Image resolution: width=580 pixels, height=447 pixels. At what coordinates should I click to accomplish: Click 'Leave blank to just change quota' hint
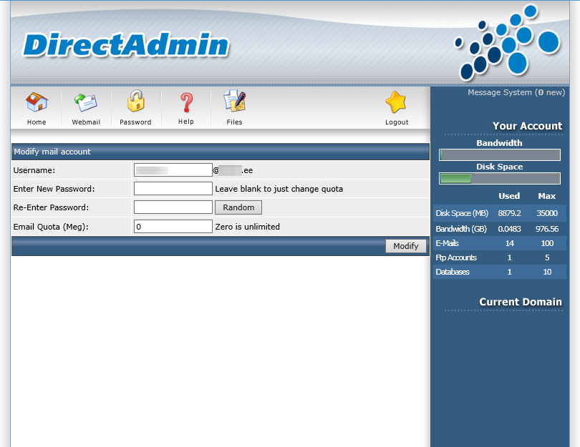click(x=279, y=189)
